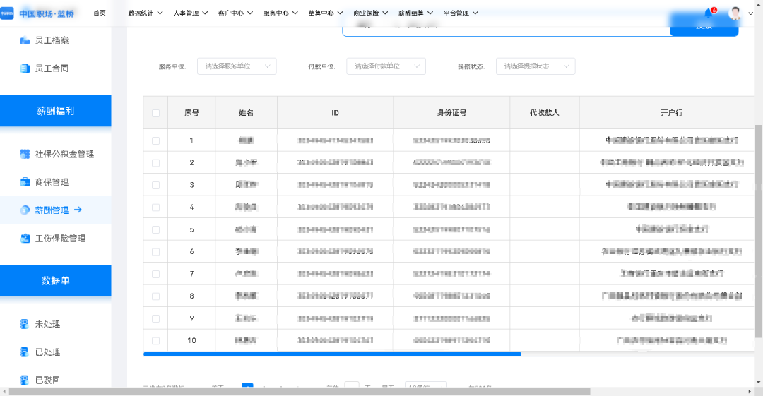The width and height of the screenshot is (763, 396).
Task: Click the 代收款人 column header
Action: pyautogui.click(x=545, y=113)
